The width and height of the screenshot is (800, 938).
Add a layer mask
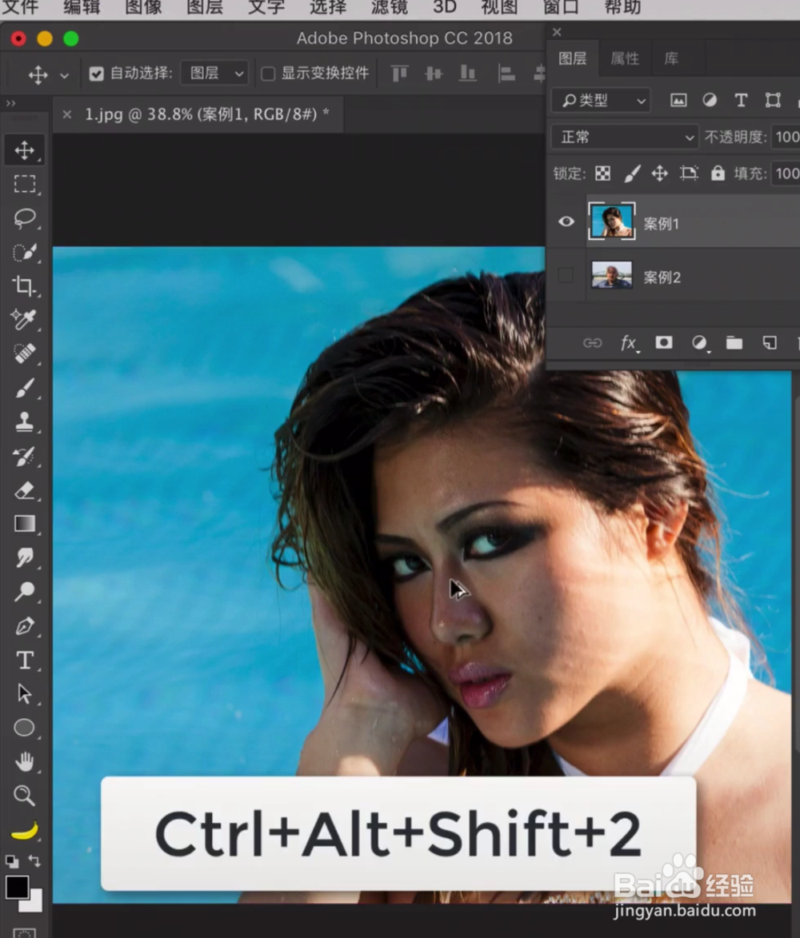tap(663, 342)
